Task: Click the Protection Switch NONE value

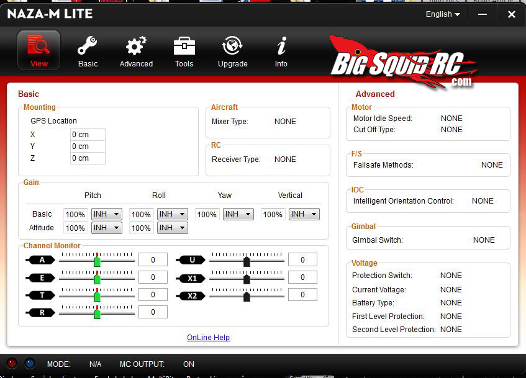Action: 451,276
